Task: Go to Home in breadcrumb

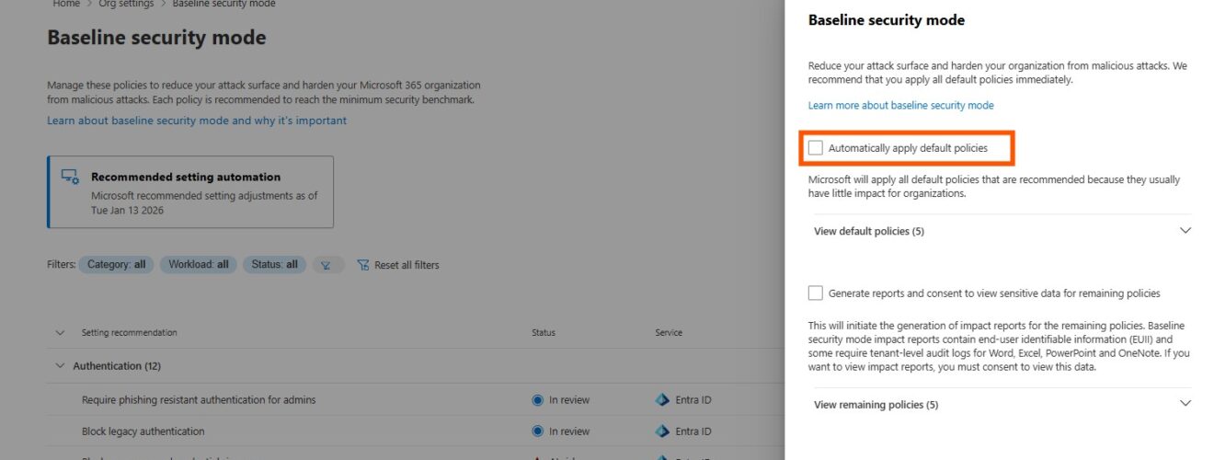Action: coord(66,4)
